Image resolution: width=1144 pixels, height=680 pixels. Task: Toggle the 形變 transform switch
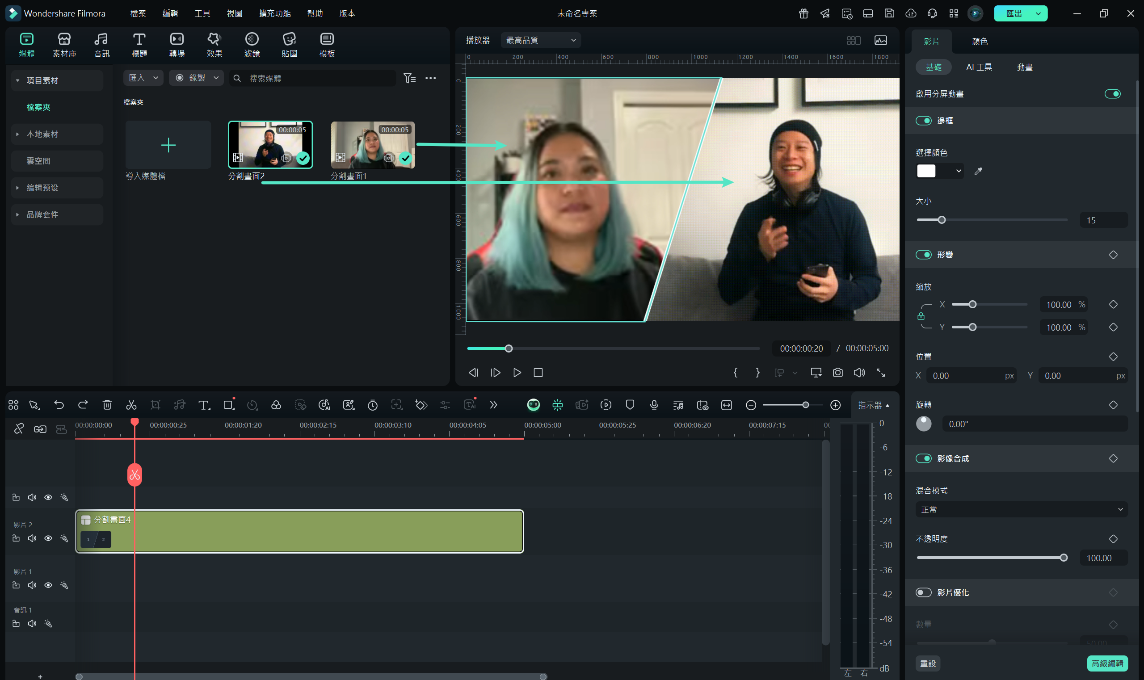(924, 255)
